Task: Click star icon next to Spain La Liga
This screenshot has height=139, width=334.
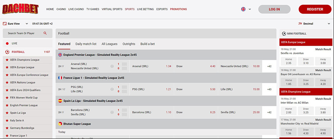Action: (7, 113)
